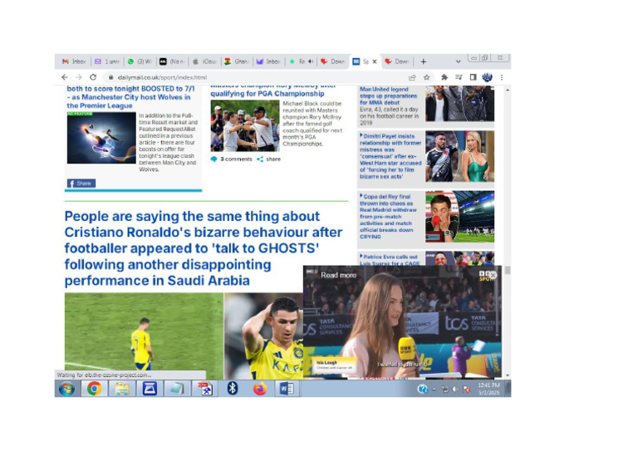Switch to the last 'Down' tab
Viewport: 638px width, 451px height.
tap(397, 61)
